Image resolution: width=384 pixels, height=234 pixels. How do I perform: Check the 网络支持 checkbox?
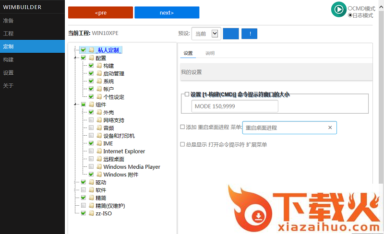(x=91, y=120)
